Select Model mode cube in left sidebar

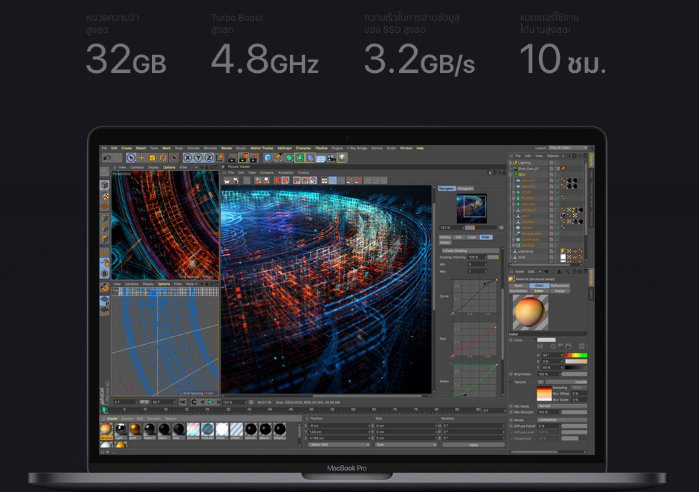tap(105, 185)
